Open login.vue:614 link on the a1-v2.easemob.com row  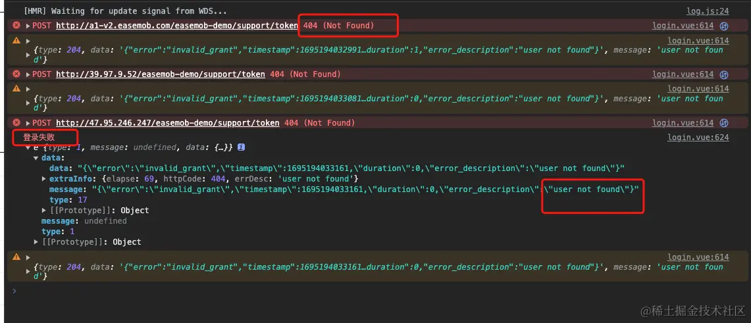[683, 26]
